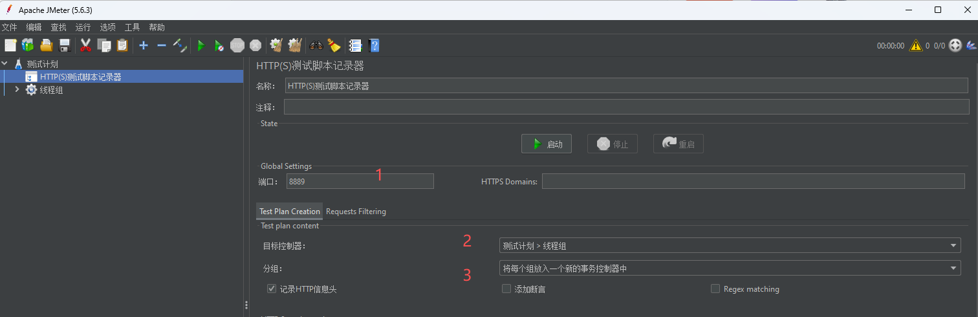Screen dimensions: 978x317
Task: Click the panel splitter handle dots
Action: coord(246,305)
